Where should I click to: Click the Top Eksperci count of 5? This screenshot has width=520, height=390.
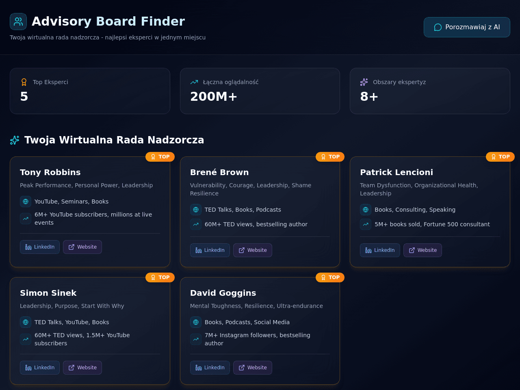(24, 96)
